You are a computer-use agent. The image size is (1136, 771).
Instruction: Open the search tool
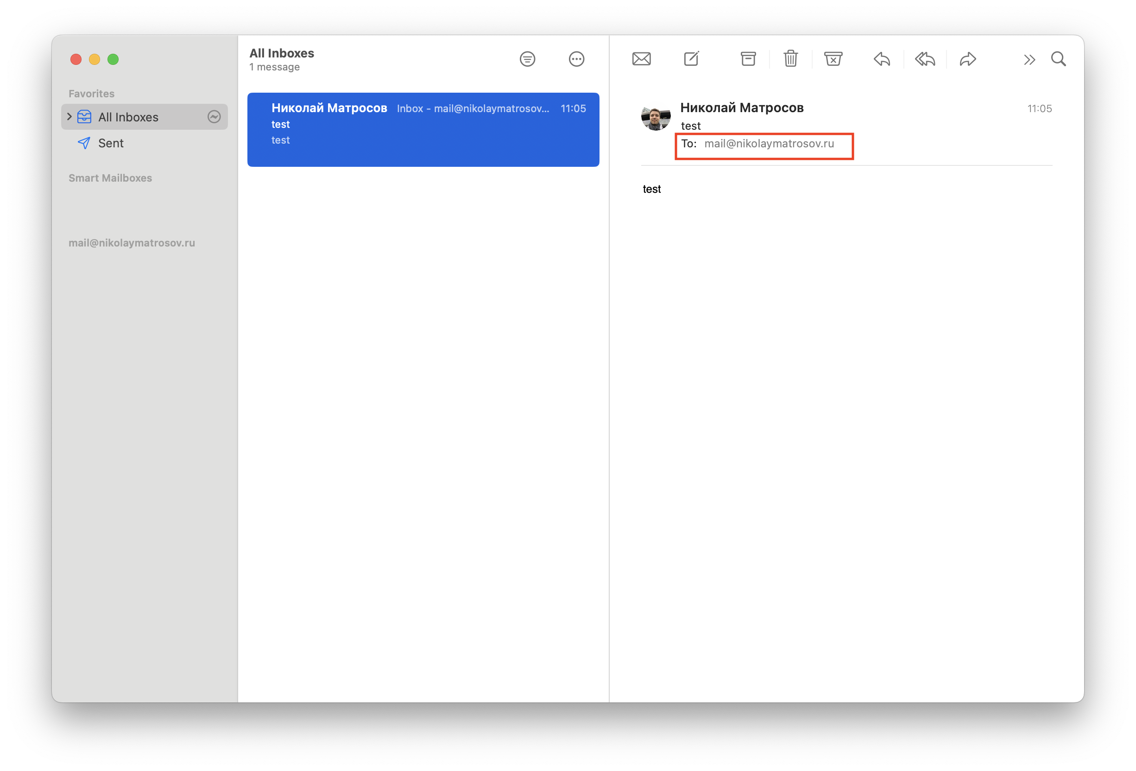click(x=1058, y=59)
